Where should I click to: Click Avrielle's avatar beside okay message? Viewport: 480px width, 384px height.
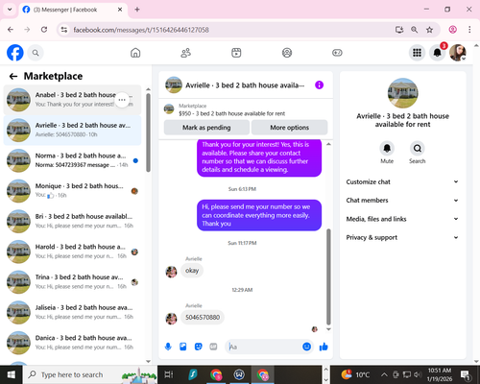(x=171, y=272)
